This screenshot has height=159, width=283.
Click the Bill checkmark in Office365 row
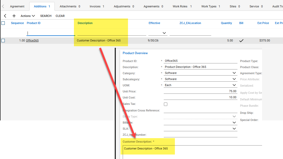point(241,41)
